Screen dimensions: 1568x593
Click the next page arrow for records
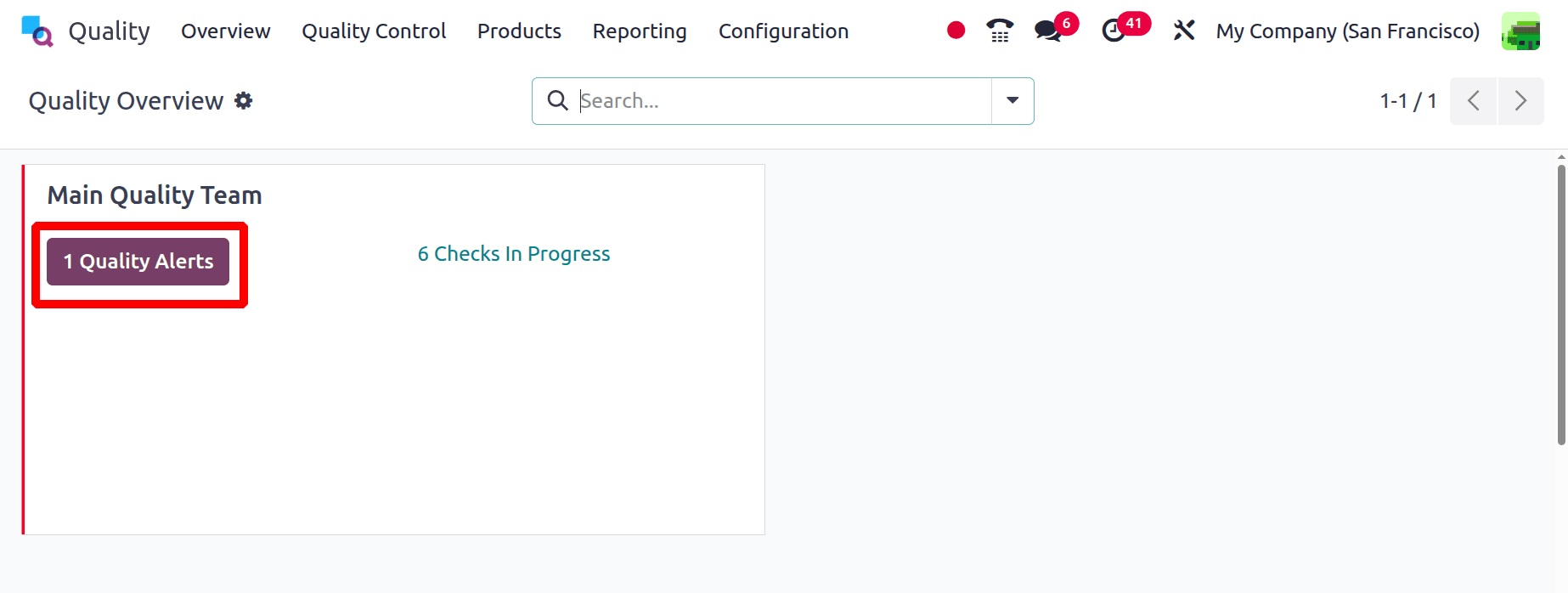[1521, 101]
